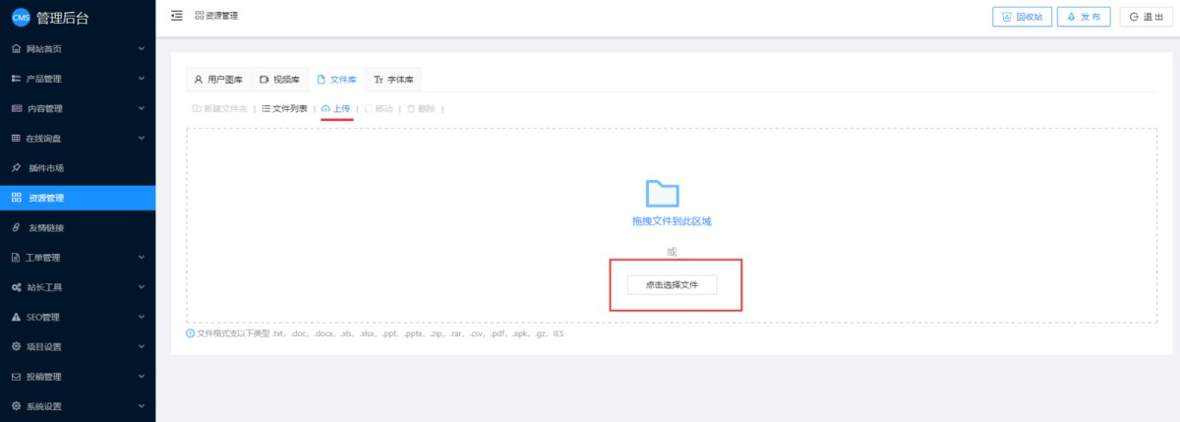Open the 回收站 recycle bin button
Viewport: 1180px width, 422px height.
[x=1021, y=17]
